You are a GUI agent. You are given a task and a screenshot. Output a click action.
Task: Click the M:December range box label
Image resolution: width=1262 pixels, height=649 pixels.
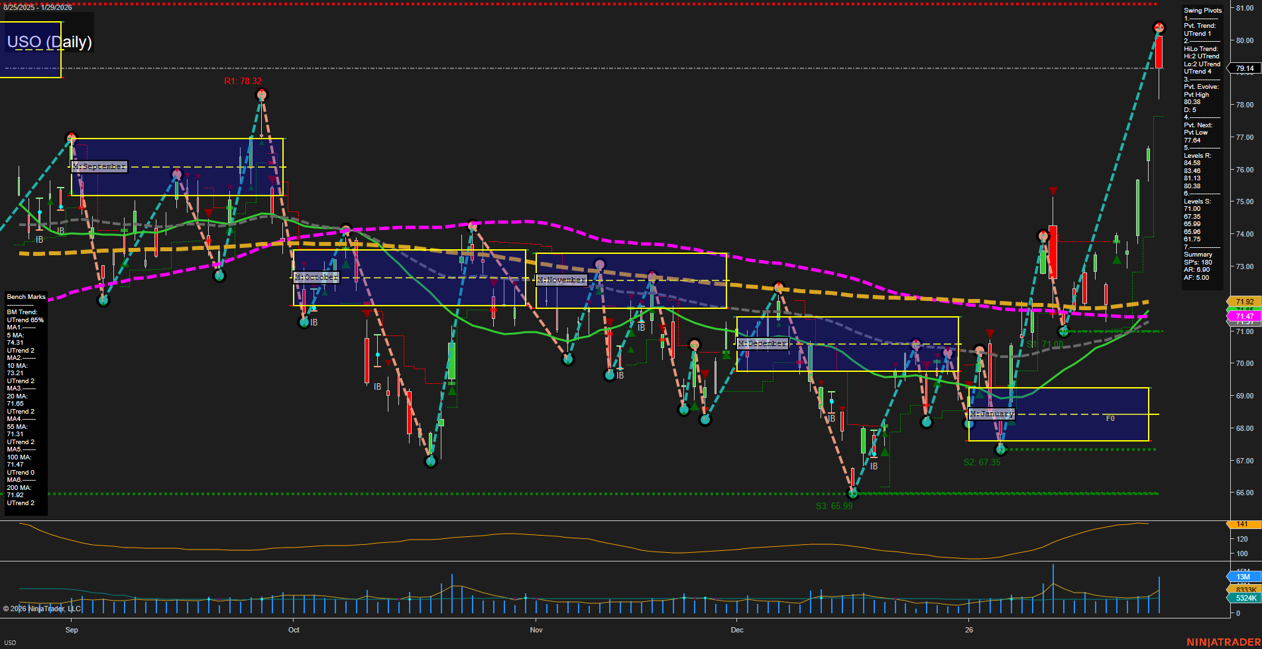[x=763, y=343]
